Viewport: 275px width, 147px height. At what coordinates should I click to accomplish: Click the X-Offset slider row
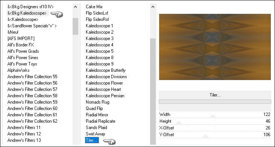click(215, 128)
